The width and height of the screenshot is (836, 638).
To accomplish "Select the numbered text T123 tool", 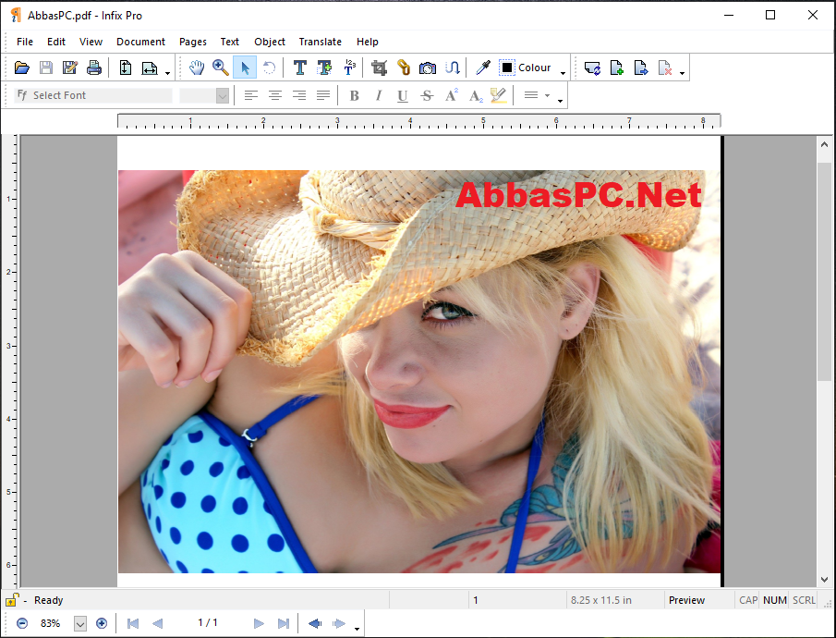I will [349, 67].
